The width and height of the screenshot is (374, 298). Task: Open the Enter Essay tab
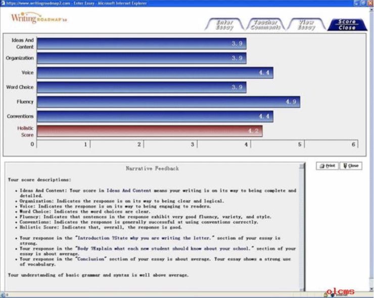tap(224, 25)
